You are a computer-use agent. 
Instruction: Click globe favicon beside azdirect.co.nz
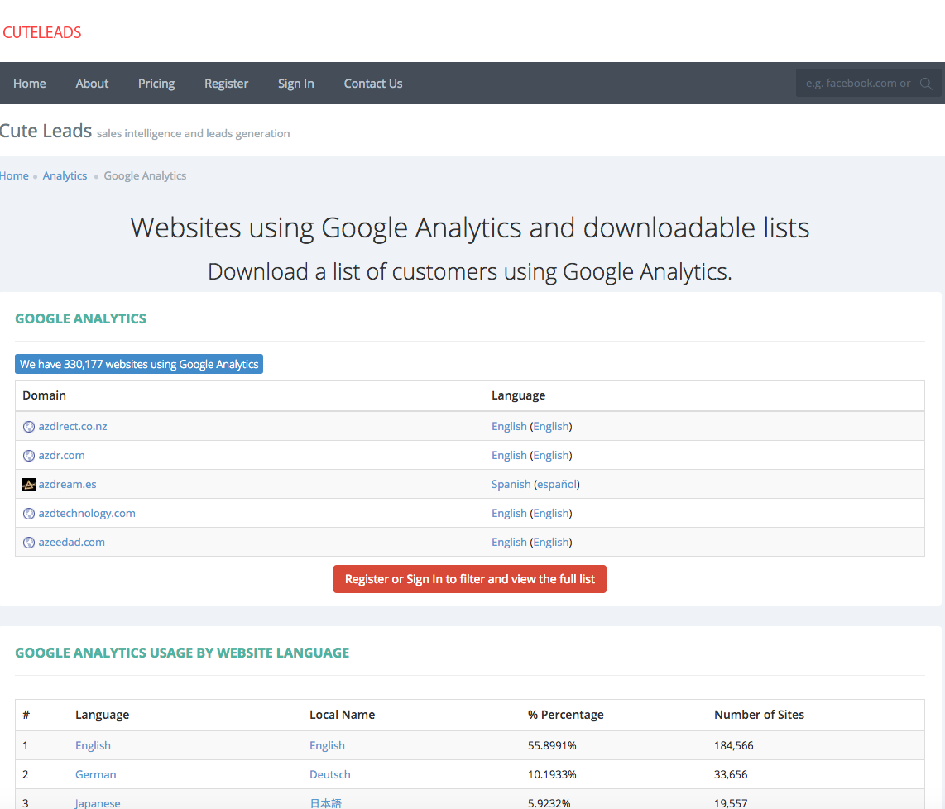(29, 427)
